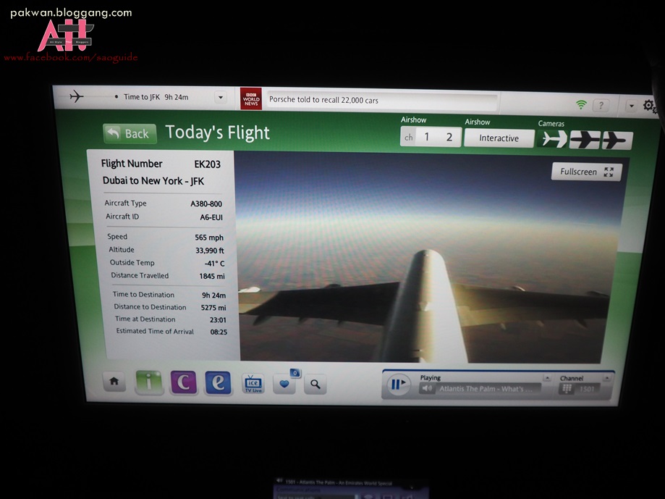This screenshot has width=665, height=499.
Task: Click the Time to Destination label
Action: click(x=143, y=295)
